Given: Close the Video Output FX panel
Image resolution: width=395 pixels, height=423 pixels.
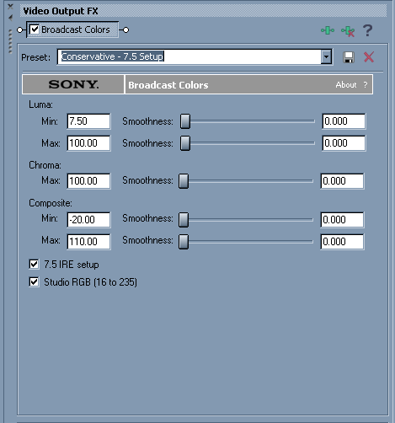Looking at the screenshot, I should coord(10,6).
